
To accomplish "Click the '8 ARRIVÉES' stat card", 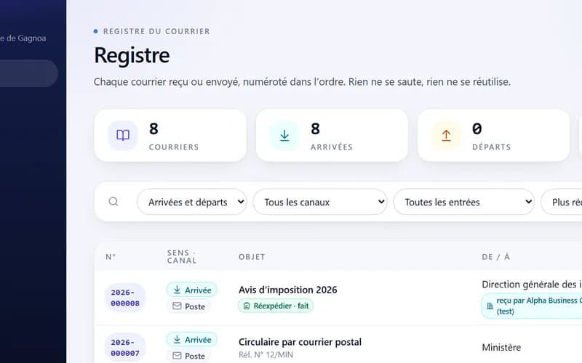I will point(332,136).
